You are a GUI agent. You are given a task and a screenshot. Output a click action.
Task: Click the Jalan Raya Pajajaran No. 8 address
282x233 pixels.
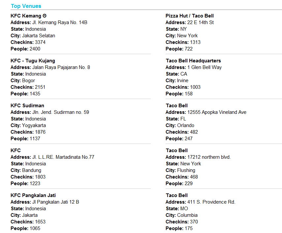[61, 67]
